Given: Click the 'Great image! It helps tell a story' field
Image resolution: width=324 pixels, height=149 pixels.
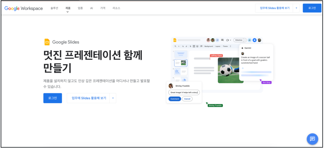Looking at the screenshot, I should (x=184, y=92).
